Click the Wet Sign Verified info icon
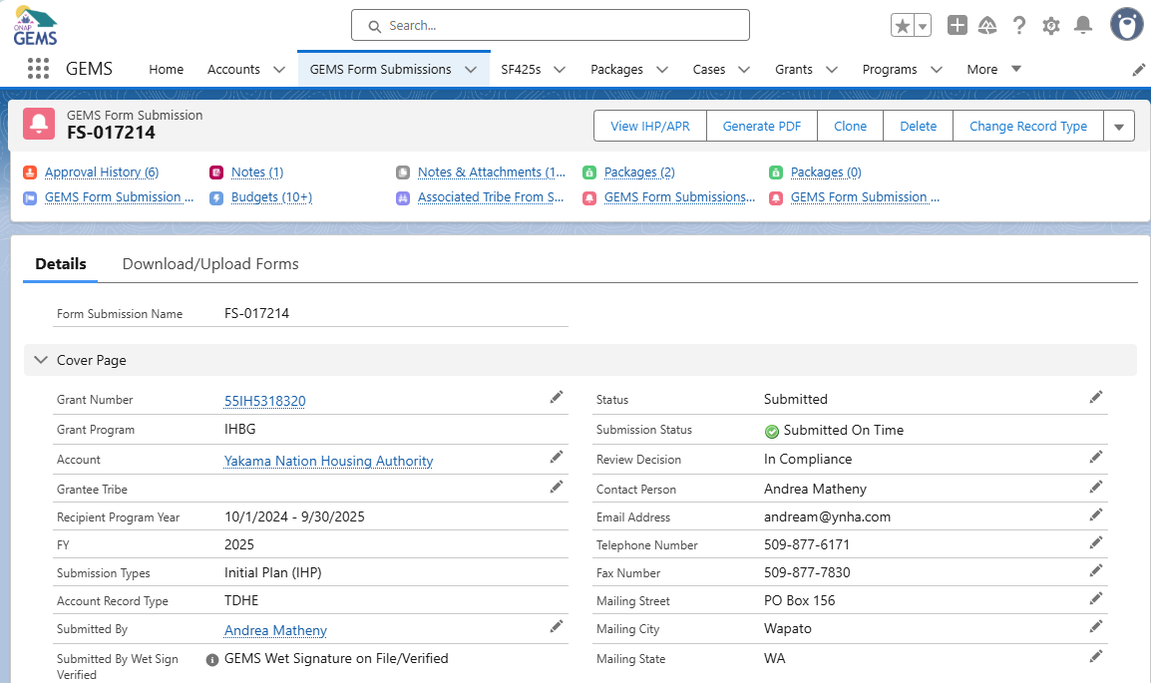This screenshot has height=683, width=1151. (212, 660)
